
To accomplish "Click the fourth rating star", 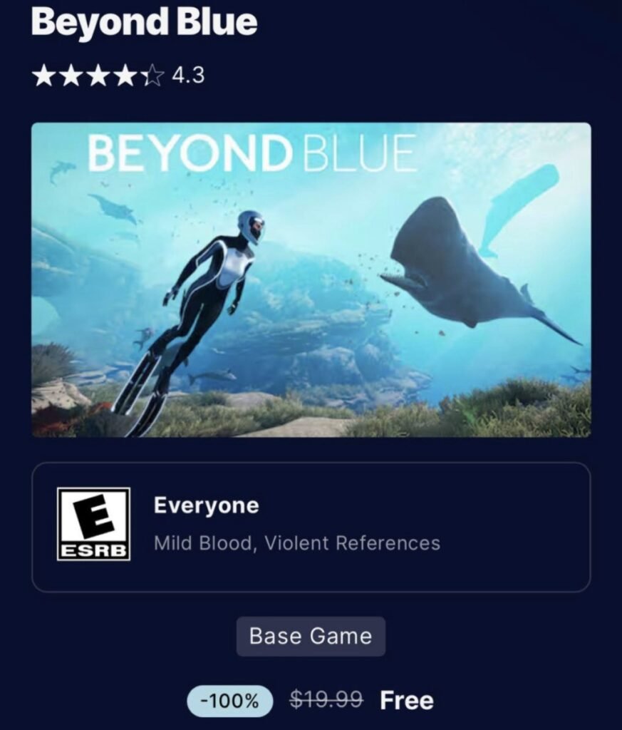I will click(125, 76).
